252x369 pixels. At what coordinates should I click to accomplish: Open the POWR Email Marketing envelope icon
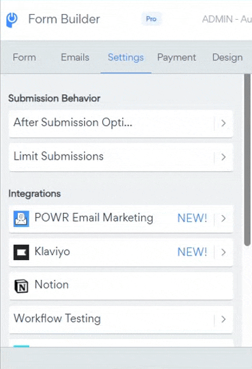21,219
